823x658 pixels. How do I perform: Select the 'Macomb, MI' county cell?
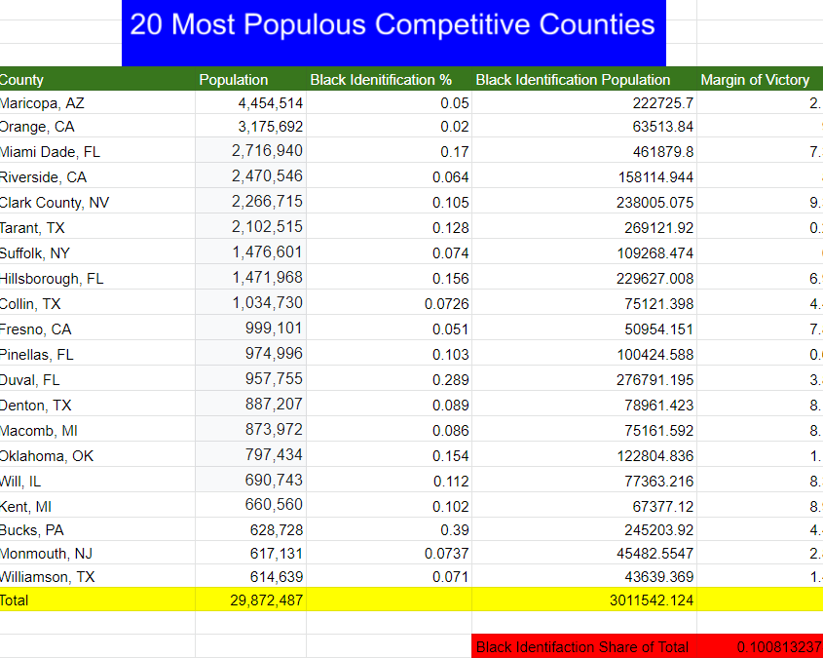tap(97, 429)
